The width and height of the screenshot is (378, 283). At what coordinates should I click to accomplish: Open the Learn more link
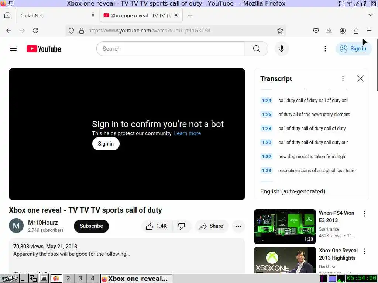coord(187,133)
